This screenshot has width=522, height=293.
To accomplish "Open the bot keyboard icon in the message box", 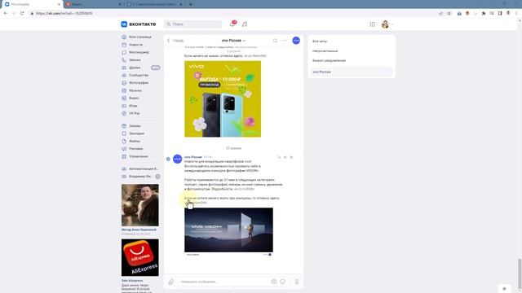I will point(274,282).
